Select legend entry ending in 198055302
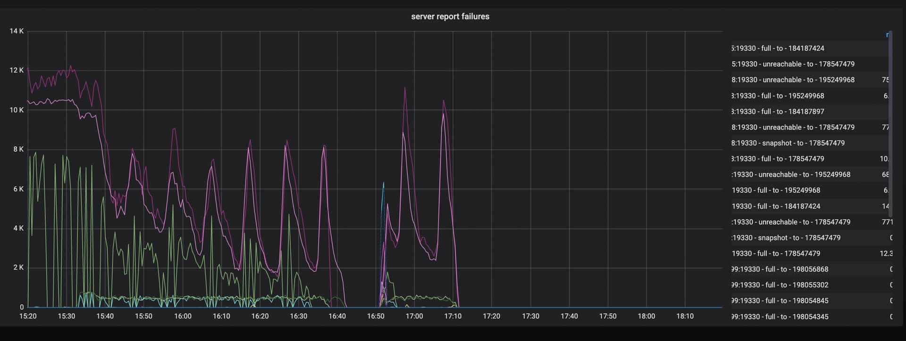Screen dimensions: 906x341 coord(780,285)
